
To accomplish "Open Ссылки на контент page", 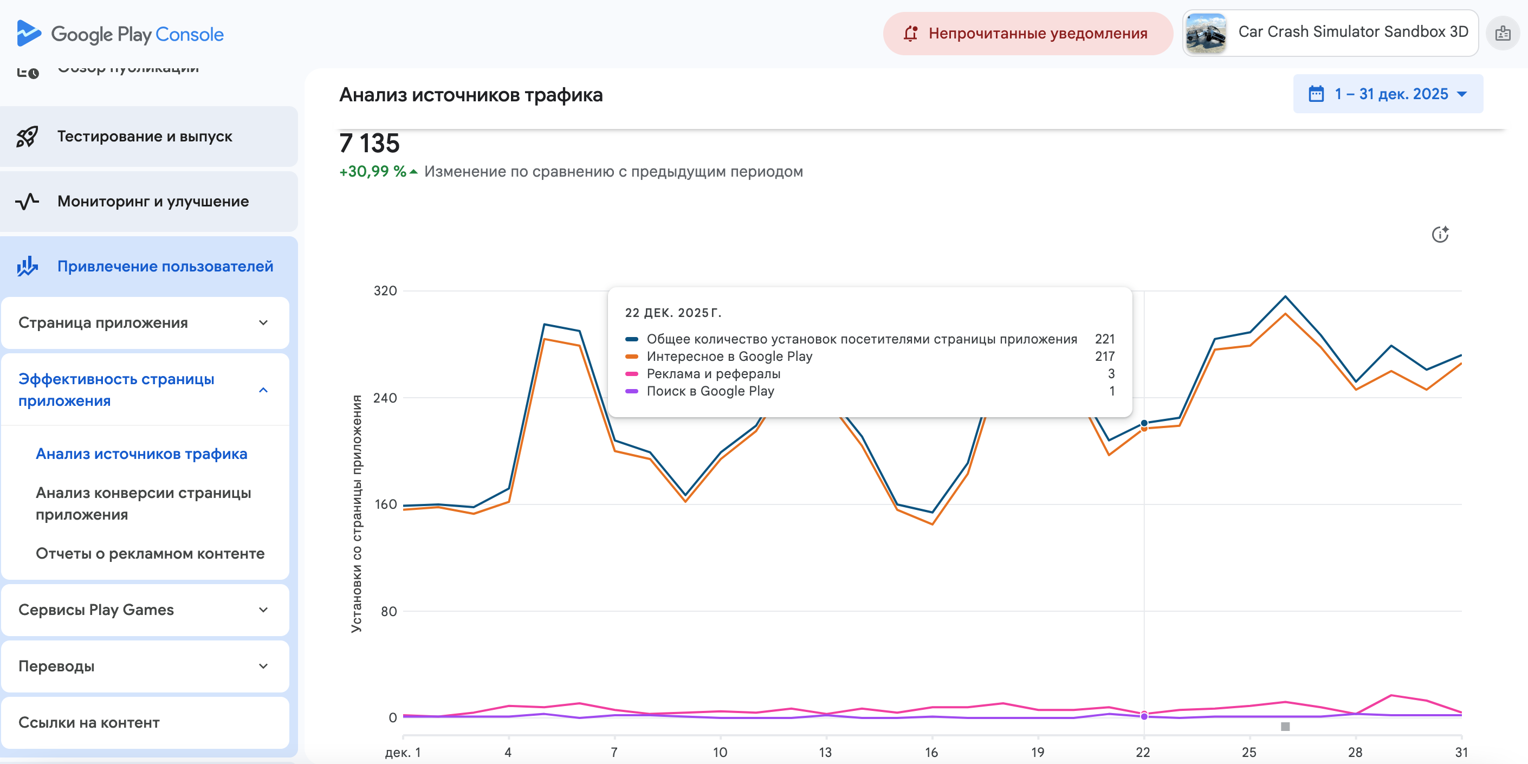I will (89, 722).
